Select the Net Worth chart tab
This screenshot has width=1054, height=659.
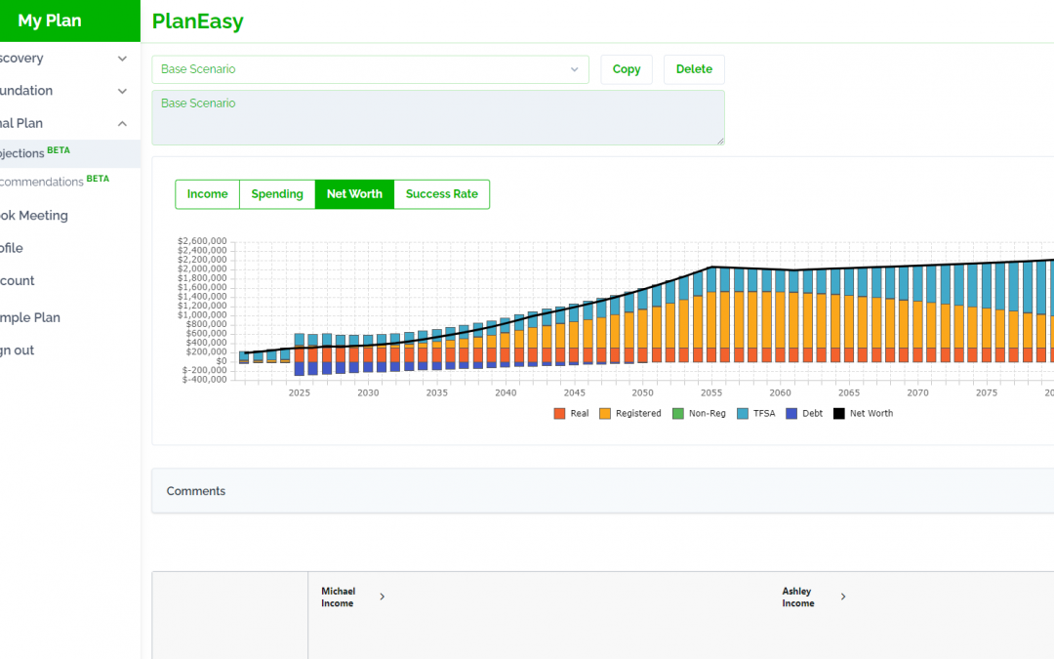pyautogui.click(x=354, y=194)
